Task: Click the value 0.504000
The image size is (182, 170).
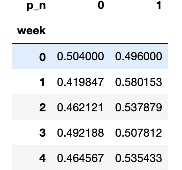Action: click(x=80, y=56)
